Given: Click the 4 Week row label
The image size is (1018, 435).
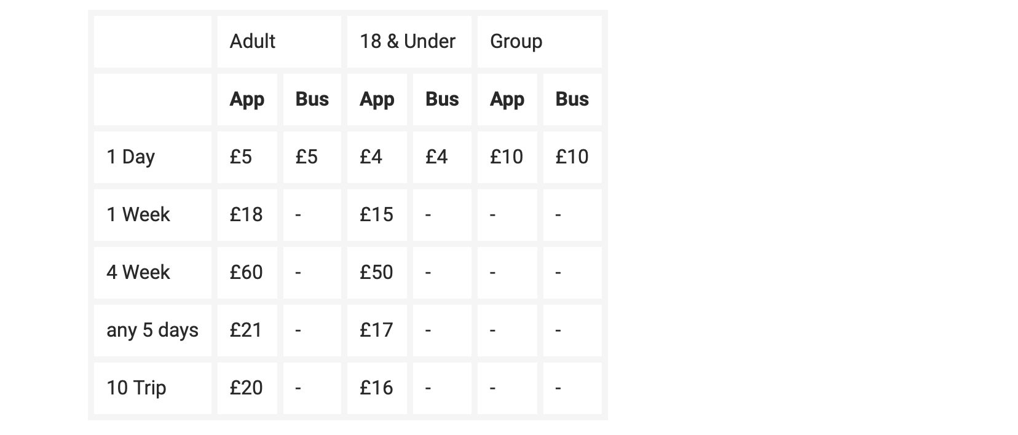Looking at the screenshot, I should click(x=138, y=272).
